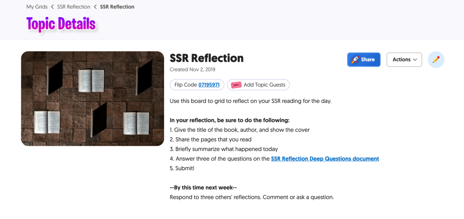Open the middle SSR Reflection grid breadcrumb
464x219 pixels.
73,7
